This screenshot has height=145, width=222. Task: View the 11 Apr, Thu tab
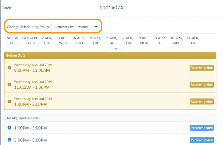point(192,40)
